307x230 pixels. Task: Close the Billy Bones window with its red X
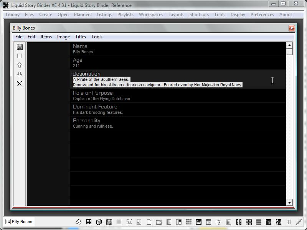(292, 28)
